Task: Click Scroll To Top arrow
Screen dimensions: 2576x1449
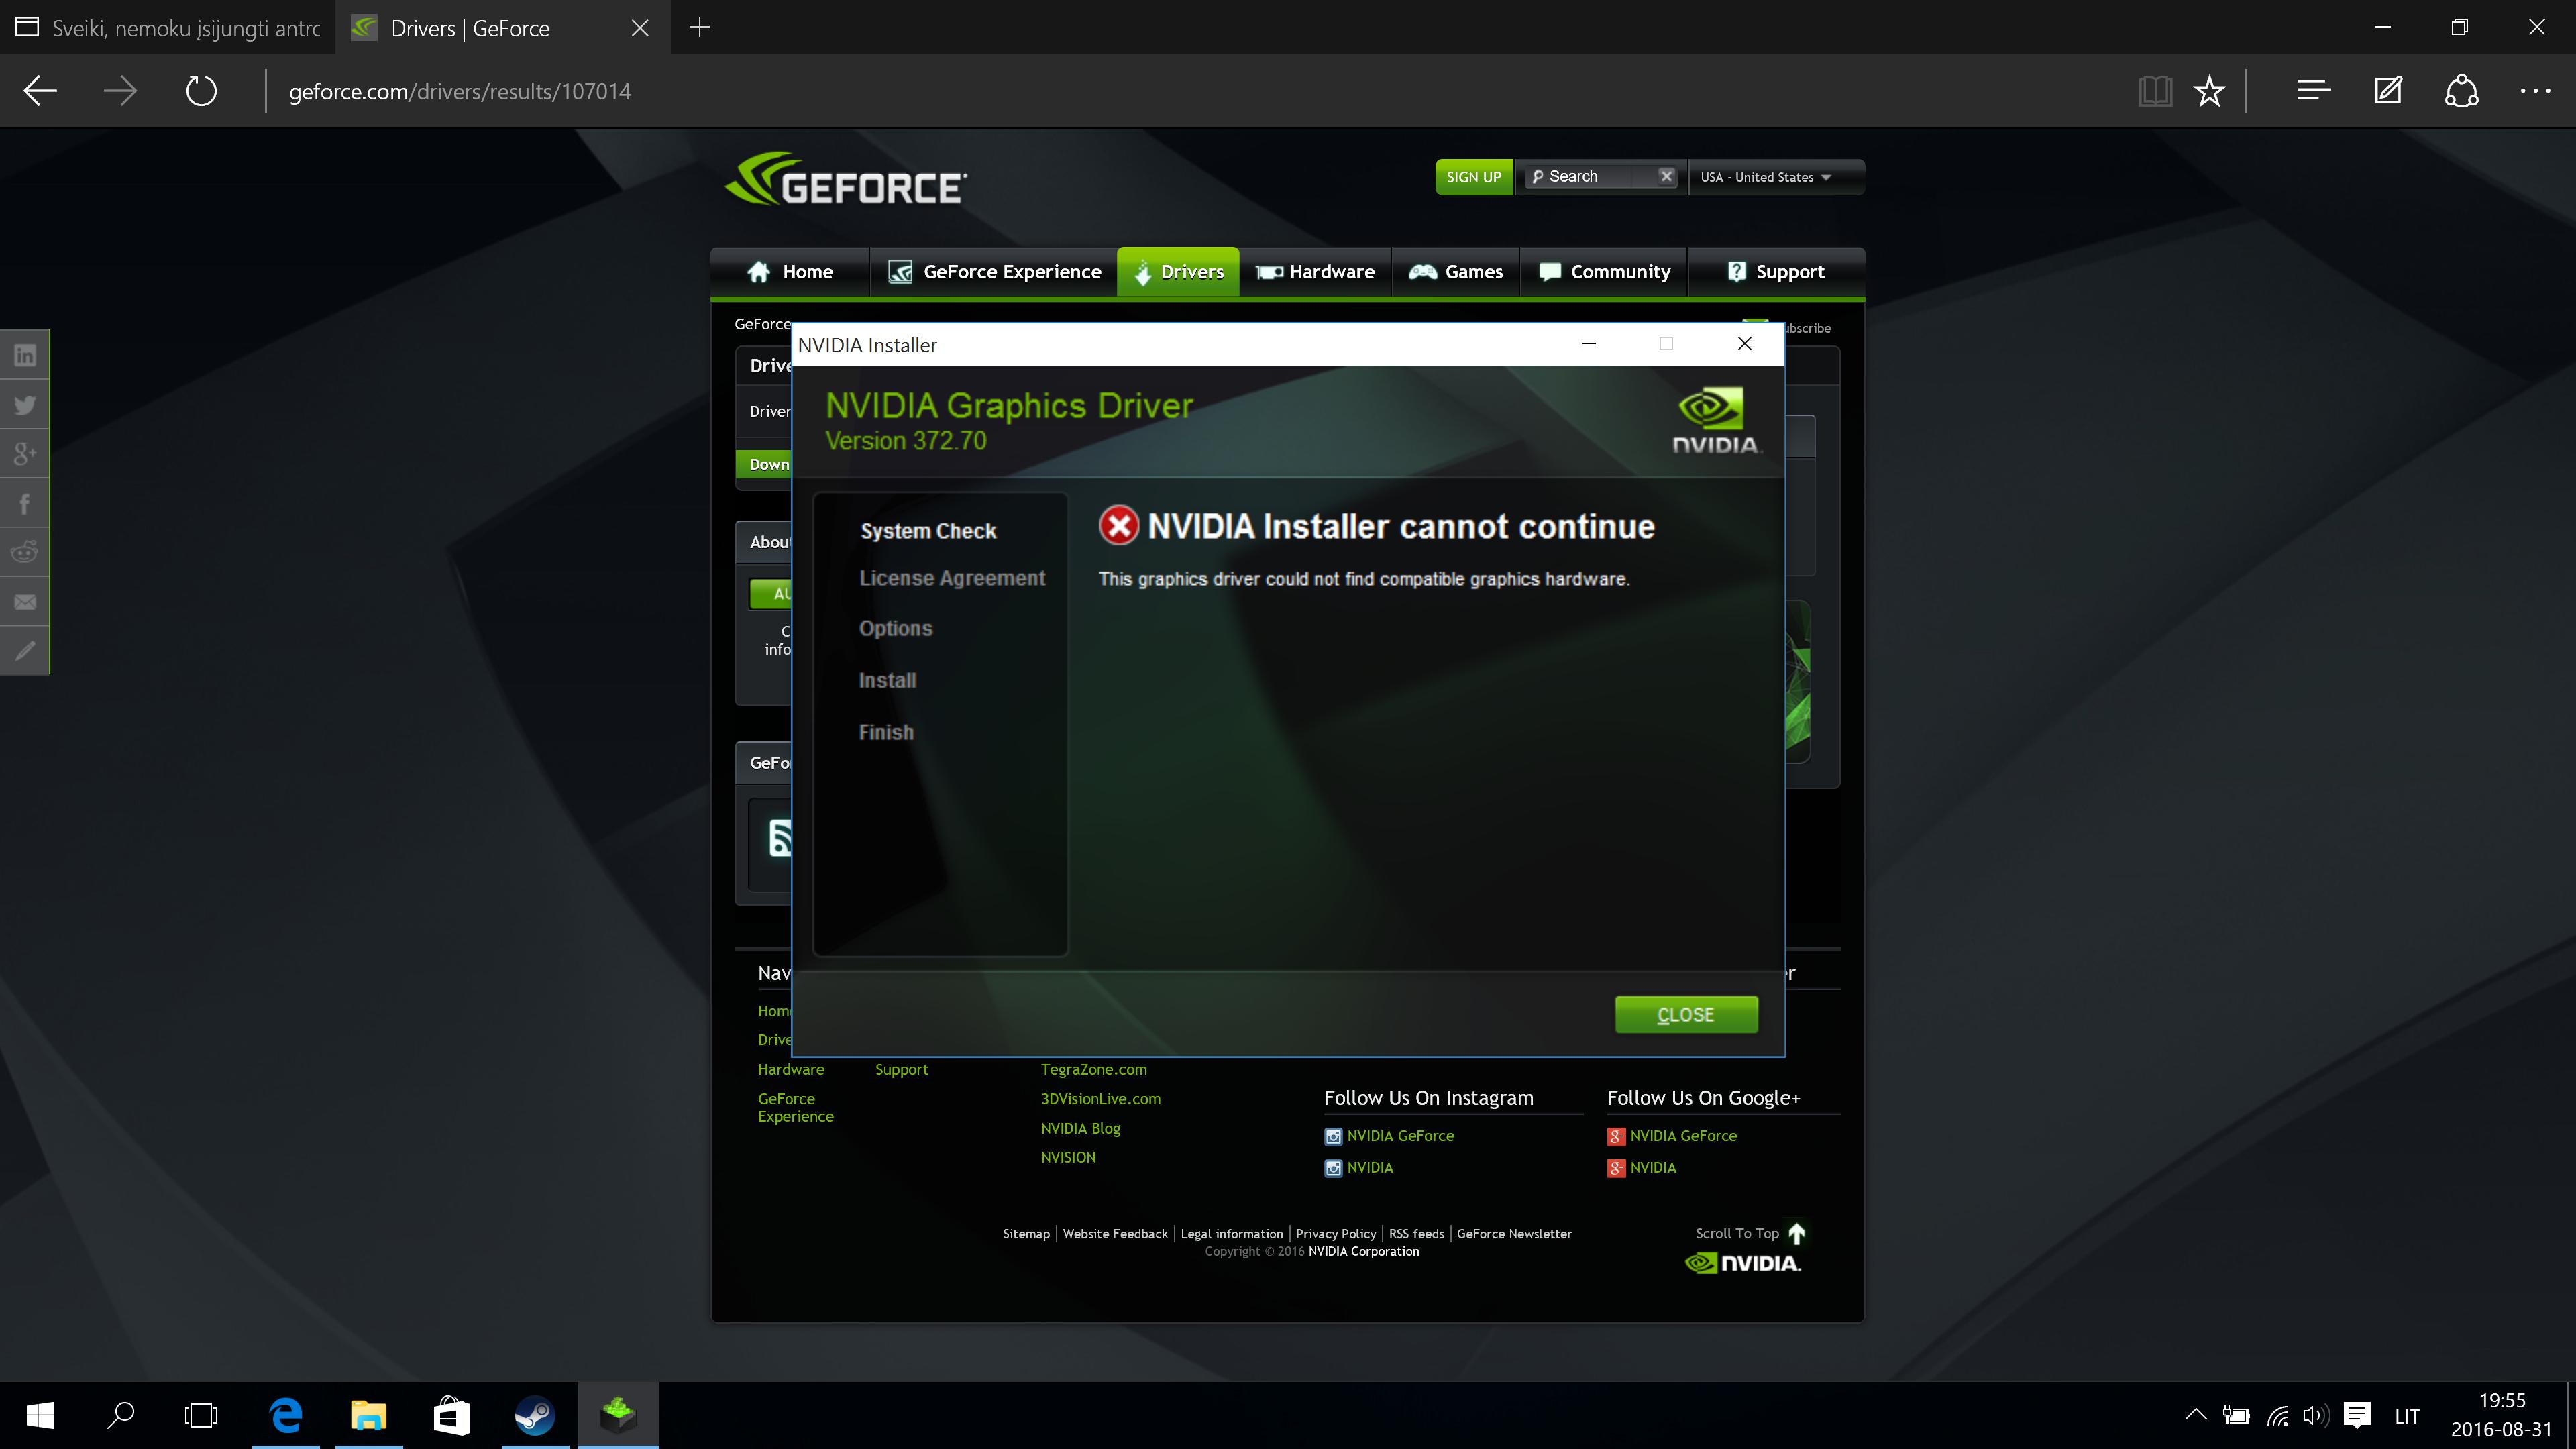Action: [x=1797, y=1233]
